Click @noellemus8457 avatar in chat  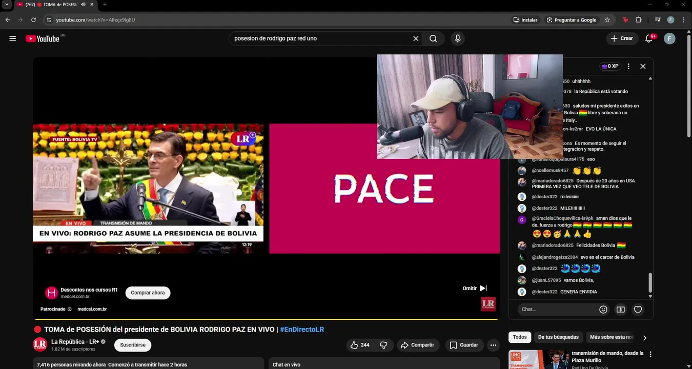[522, 171]
